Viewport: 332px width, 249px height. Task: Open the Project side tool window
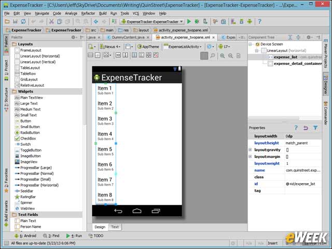click(x=6, y=71)
